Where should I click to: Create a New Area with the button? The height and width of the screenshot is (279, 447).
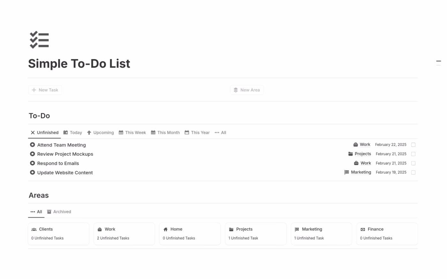(x=247, y=90)
